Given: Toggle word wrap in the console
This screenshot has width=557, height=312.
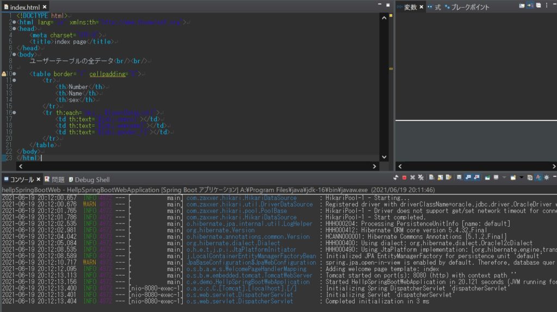Looking at the screenshot, I should point(449,178).
